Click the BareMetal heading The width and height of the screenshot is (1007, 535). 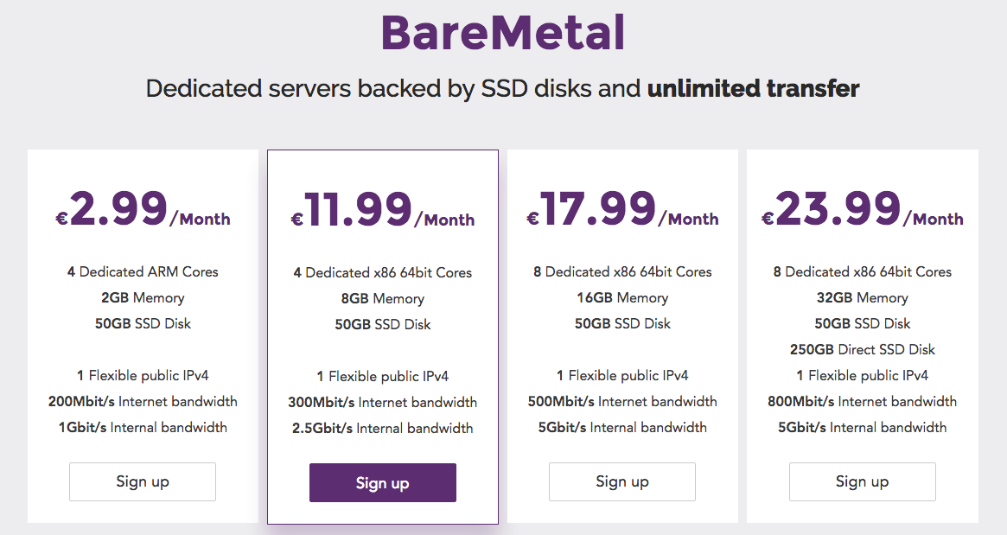pyautogui.click(x=503, y=33)
